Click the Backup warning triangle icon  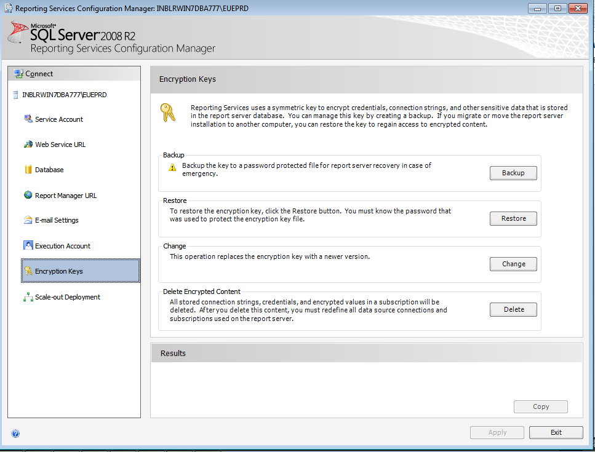tap(172, 167)
